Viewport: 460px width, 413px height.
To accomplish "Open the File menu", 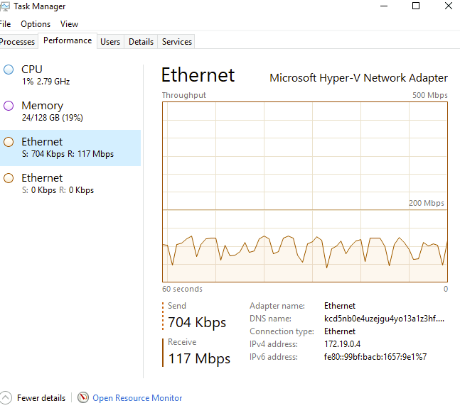I will (5, 24).
